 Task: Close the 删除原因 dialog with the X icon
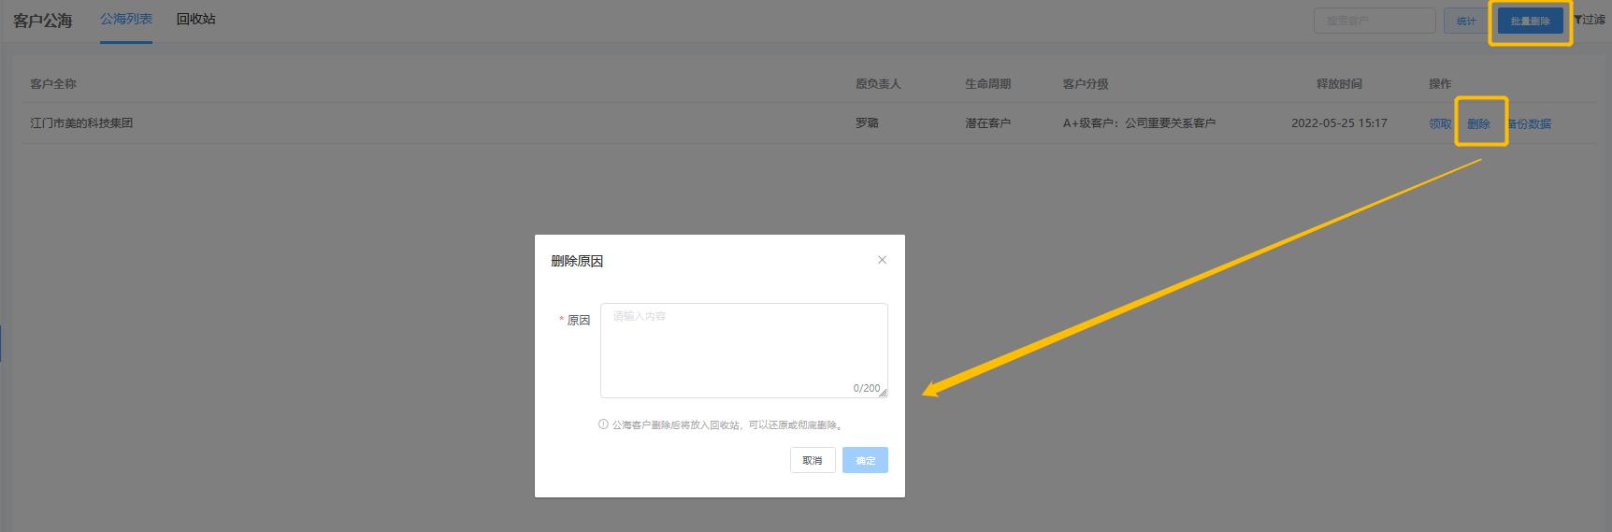(882, 260)
